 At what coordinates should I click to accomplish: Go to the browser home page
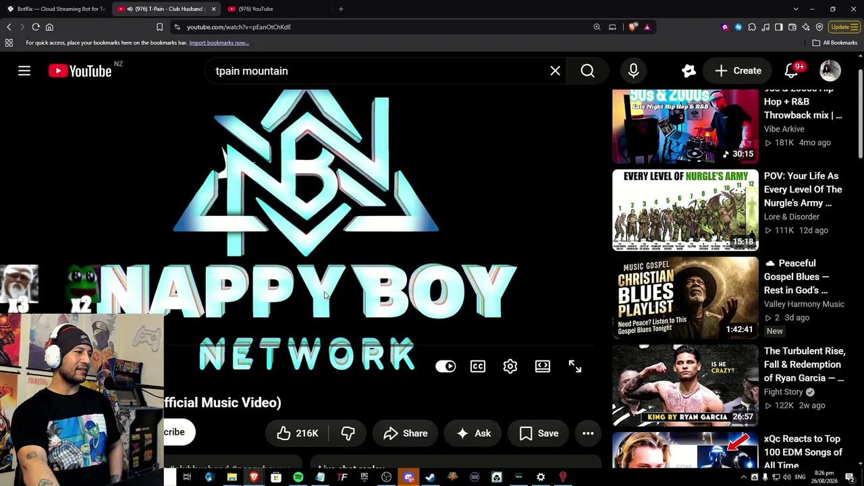point(49,27)
